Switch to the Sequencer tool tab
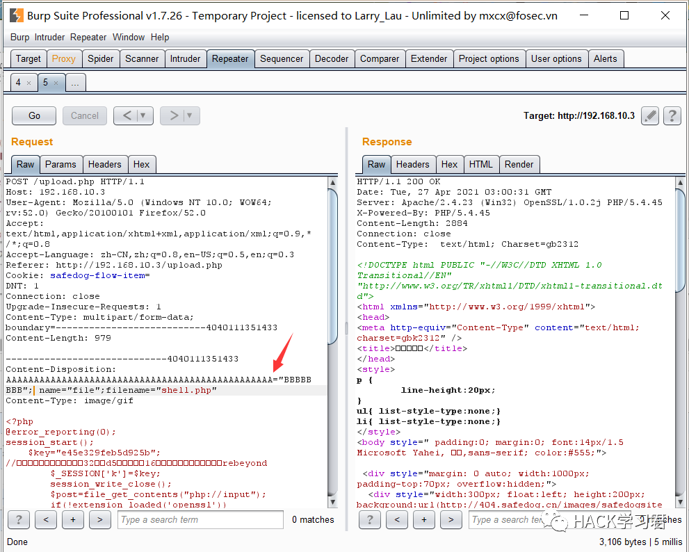Image resolution: width=689 pixels, height=552 pixels. click(x=282, y=59)
